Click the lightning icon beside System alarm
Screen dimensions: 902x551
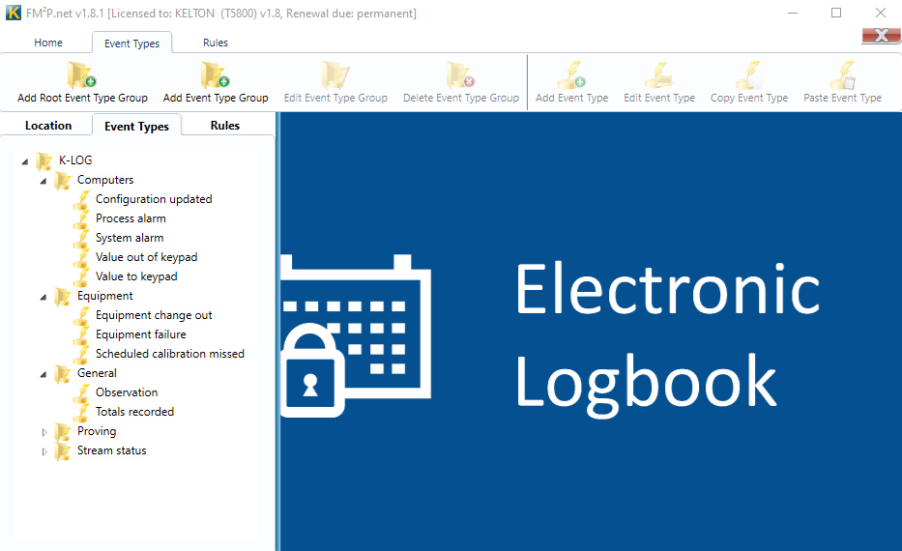[81, 239]
